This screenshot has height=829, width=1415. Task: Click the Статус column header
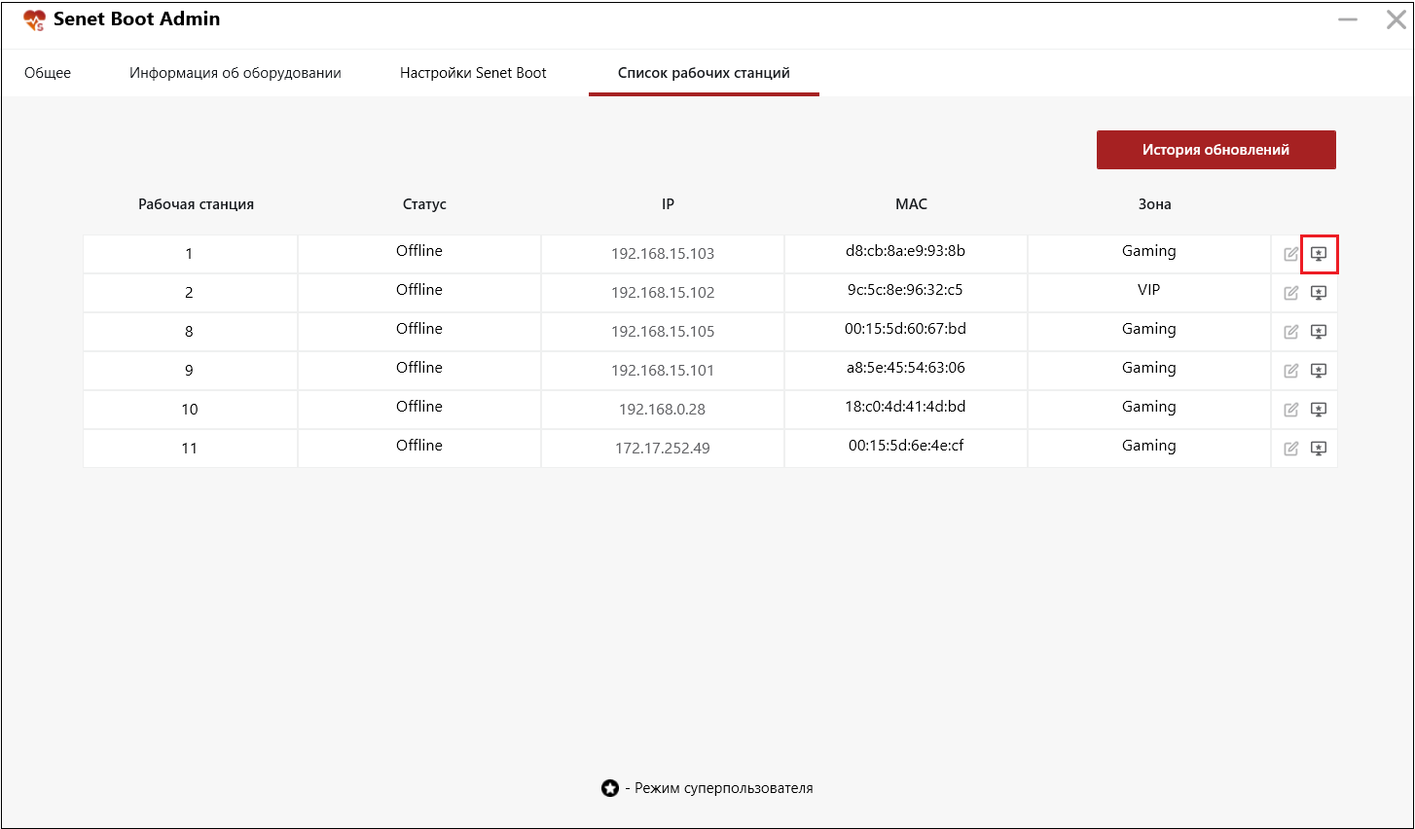click(x=424, y=204)
